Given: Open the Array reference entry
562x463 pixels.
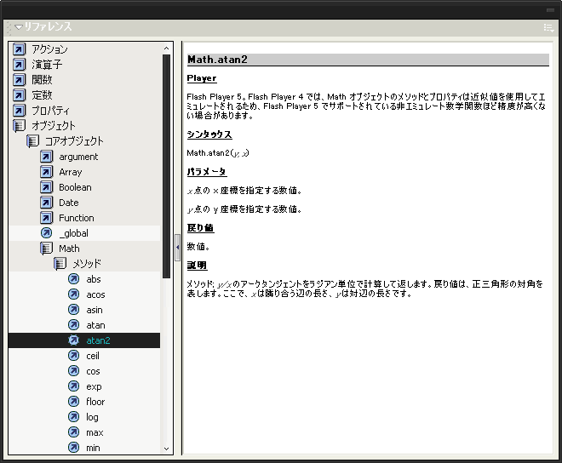Looking at the screenshot, I should click(x=71, y=173).
